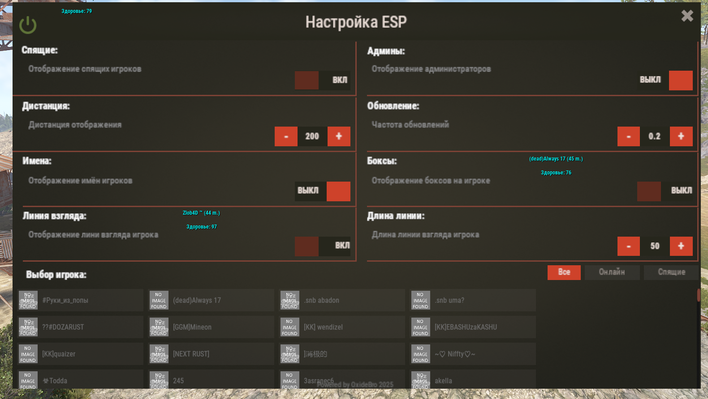Switch to the 'Онлайн' filter tab
Screen dimensions: 708x399
pyautogui.click(x=612, y=272)
